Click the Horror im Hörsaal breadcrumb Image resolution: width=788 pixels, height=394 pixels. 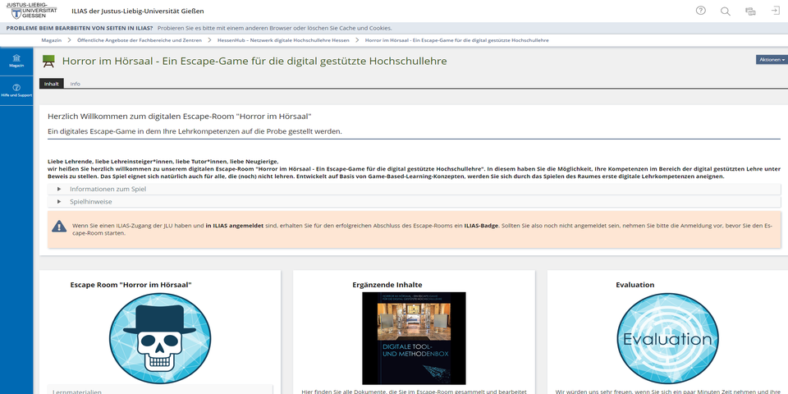457,39
